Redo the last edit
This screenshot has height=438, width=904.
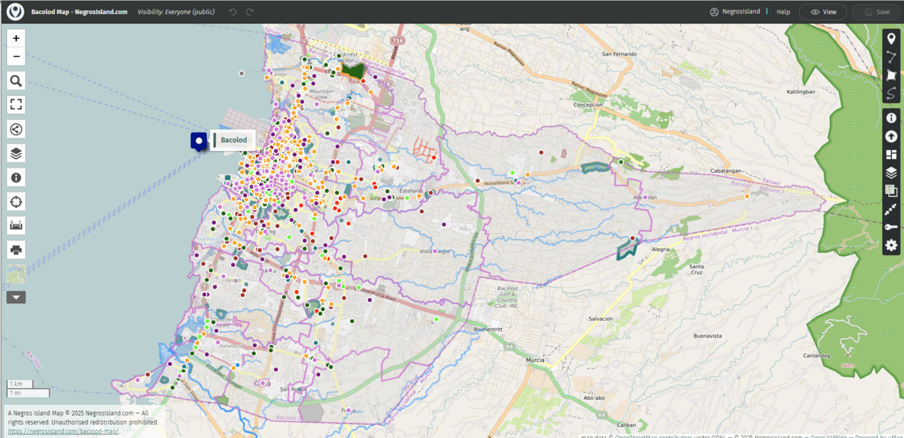pyautogui.click(x=249, y=12)
